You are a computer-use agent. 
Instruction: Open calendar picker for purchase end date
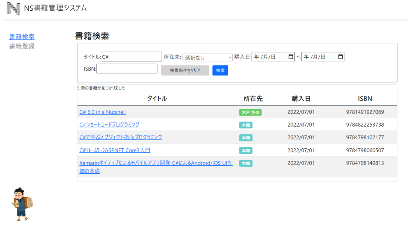340,57
